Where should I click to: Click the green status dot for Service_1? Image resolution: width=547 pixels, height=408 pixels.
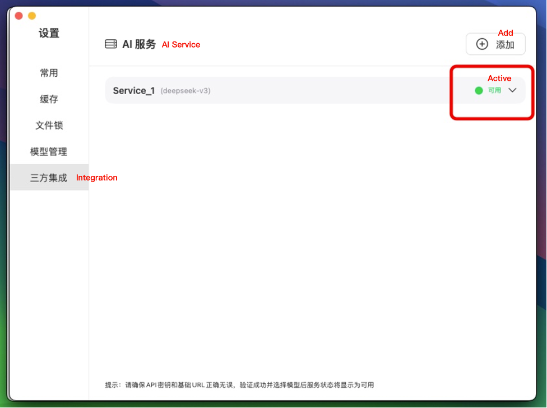coord(479,90)
